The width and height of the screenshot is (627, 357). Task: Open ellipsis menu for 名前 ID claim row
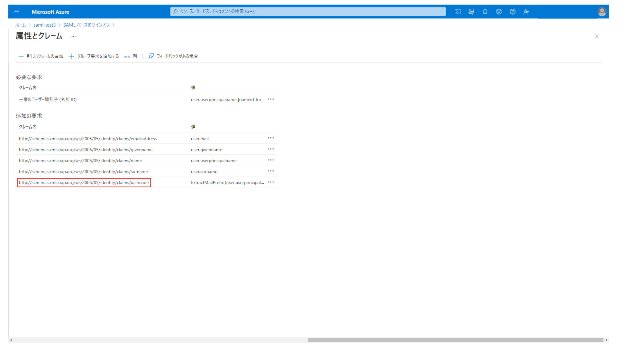pos(271,99)
